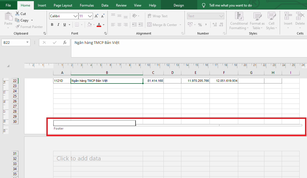Click the Wrap Text button
The height and width of the screenshot is (178, 307).
point(157,16)
